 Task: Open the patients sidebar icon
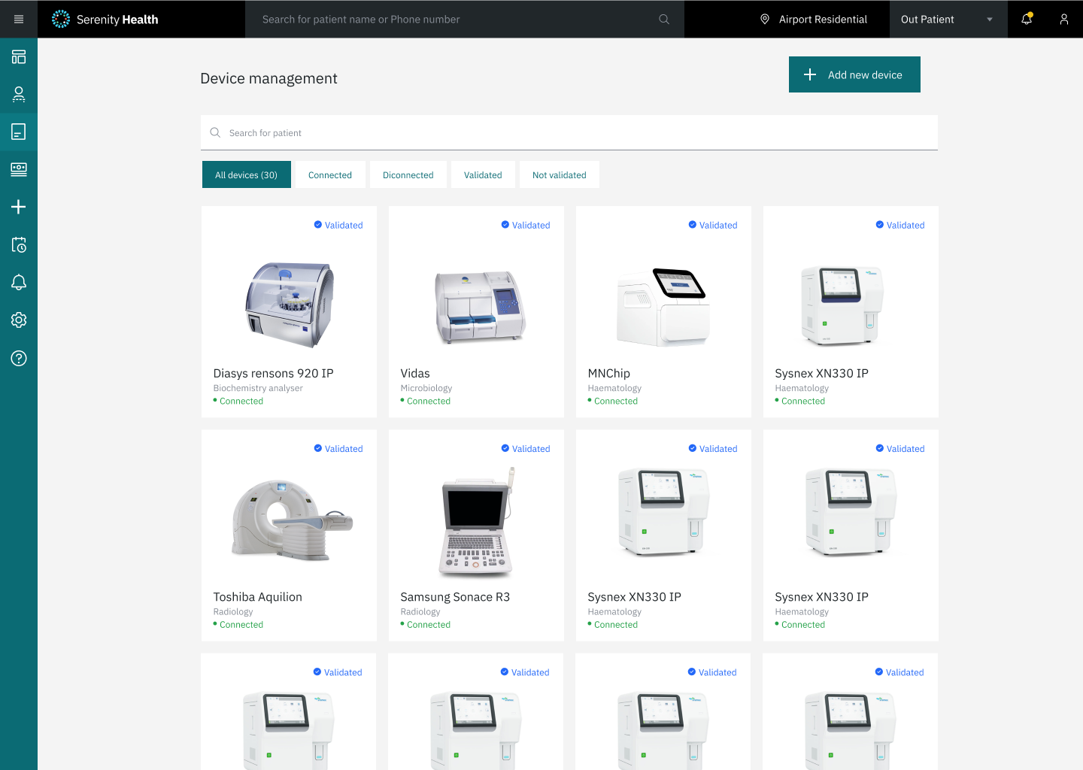coord(19,94)
